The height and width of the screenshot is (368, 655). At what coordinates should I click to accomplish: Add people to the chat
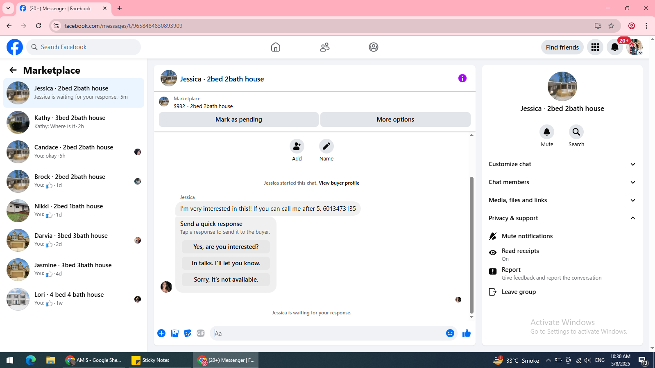tap(297, 146)
